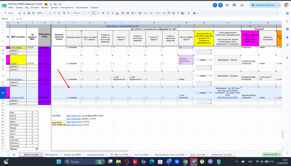The image size is (291, 166).
Task: Switch to Підготовка до Ітогу sheet tab
Action: [x=169, y=155]
